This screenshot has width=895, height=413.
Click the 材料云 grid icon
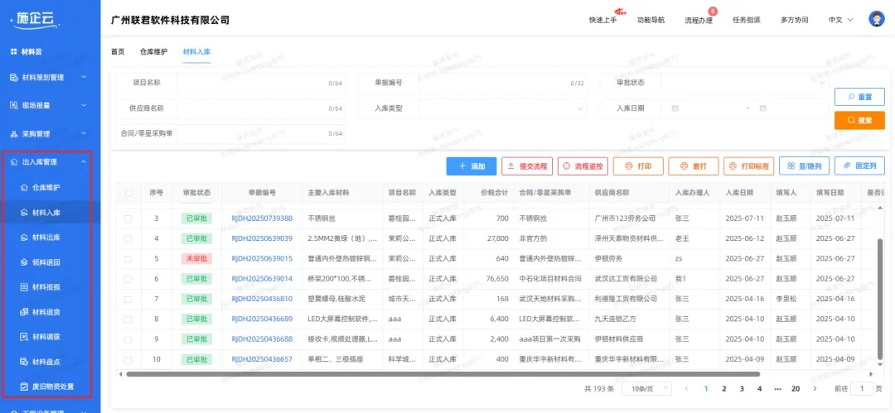(x=14, y=51)
